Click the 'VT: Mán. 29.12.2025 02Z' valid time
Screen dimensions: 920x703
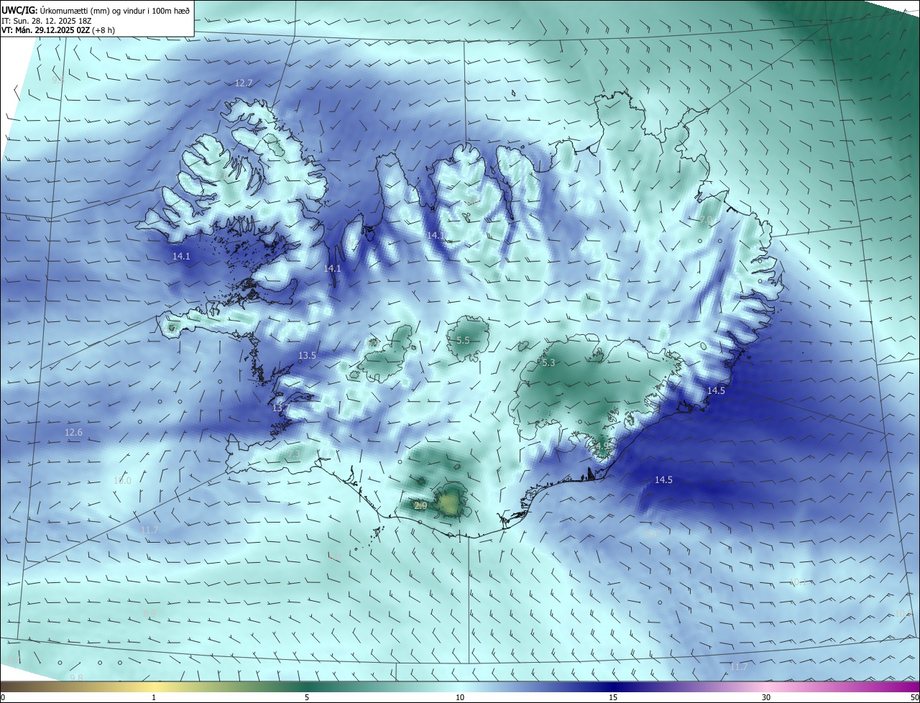(47, 30)
